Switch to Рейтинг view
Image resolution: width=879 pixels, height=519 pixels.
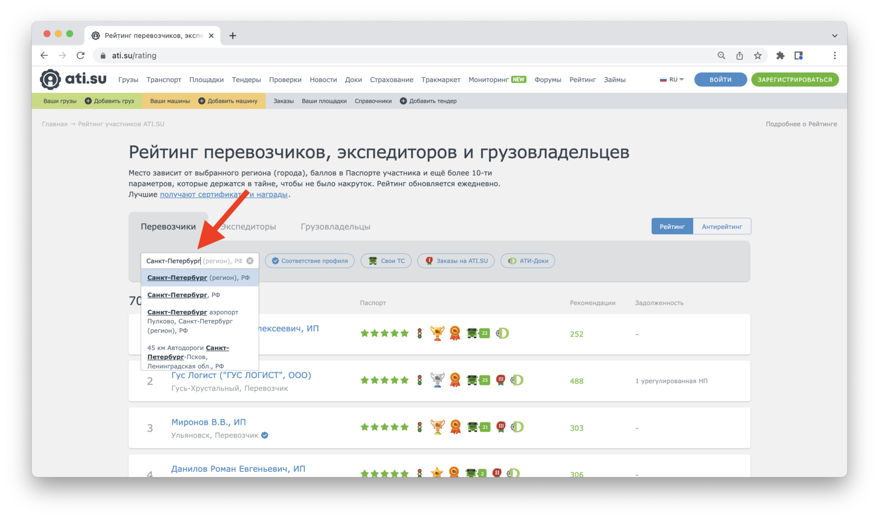click(672, 227)
